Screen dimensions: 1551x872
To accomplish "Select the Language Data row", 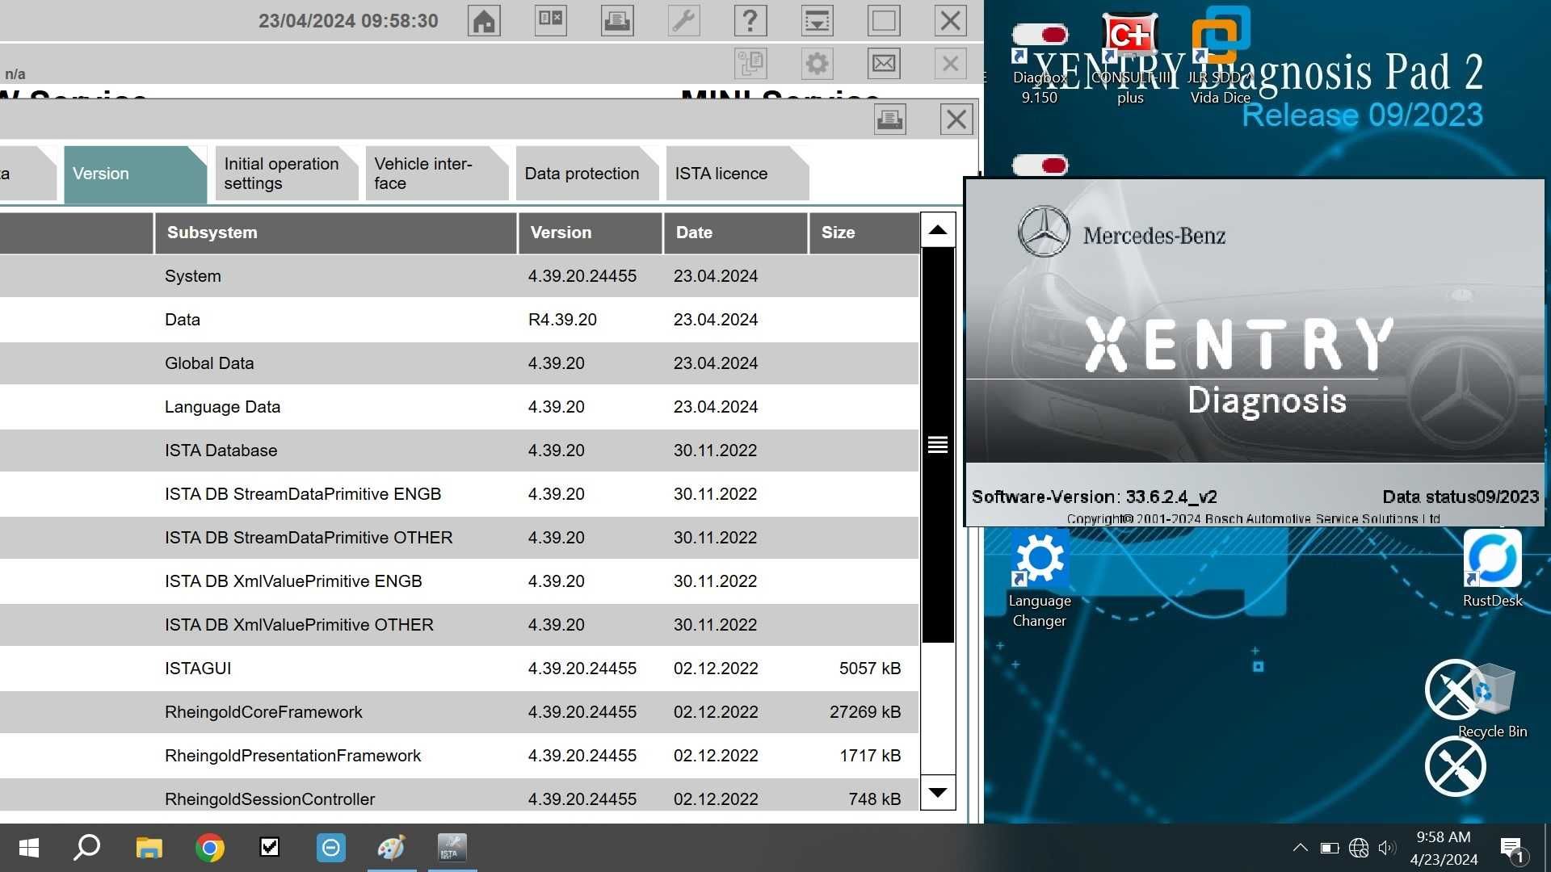I will click(459, 407).
